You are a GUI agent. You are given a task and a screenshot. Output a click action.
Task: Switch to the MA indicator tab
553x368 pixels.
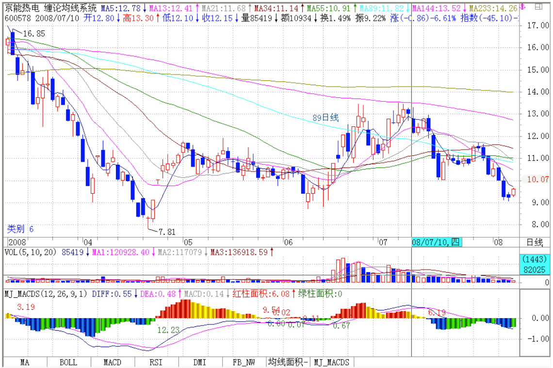[25, 362]
